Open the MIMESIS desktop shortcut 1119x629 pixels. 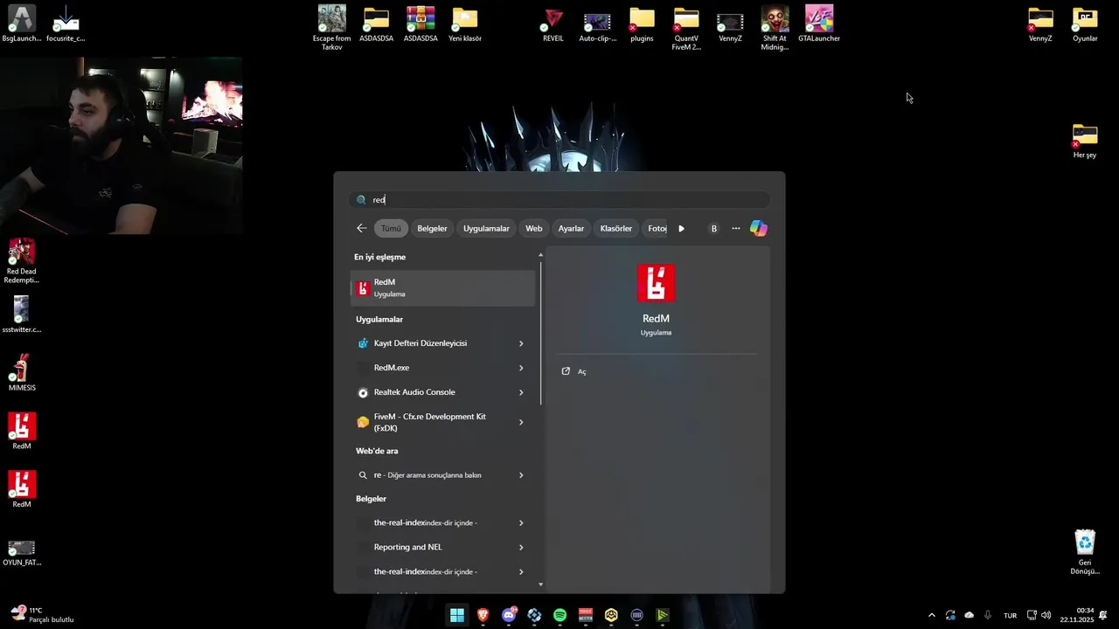pos(22,373)
